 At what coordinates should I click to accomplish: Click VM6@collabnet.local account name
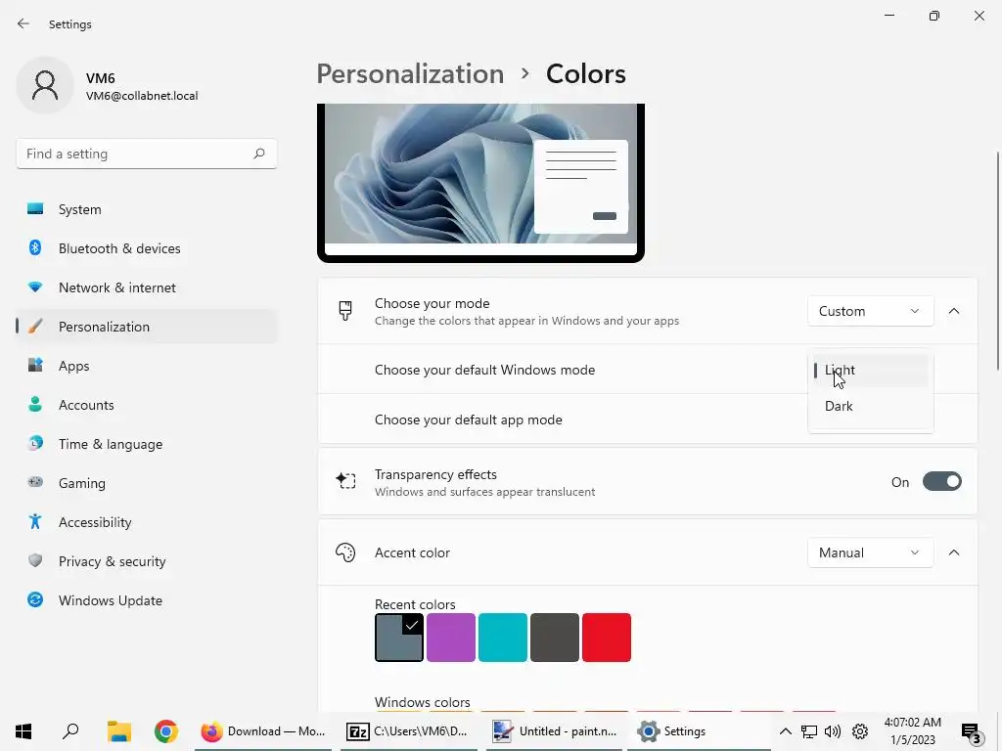click(x=142, y=96)
